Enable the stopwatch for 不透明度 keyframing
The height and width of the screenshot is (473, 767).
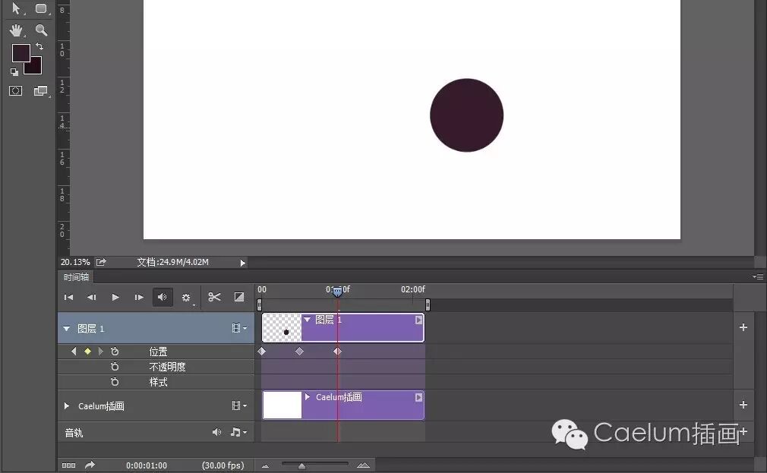[x=115, y=367]
